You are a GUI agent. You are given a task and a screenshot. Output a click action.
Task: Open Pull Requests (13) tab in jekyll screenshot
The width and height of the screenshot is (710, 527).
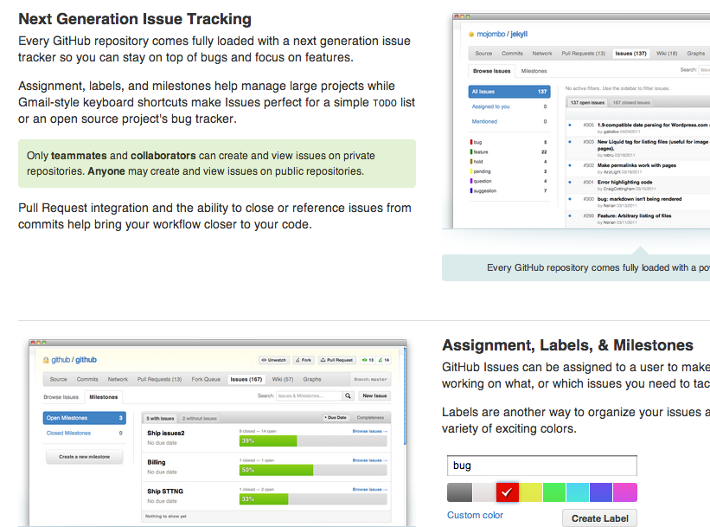tap(583, 54)
